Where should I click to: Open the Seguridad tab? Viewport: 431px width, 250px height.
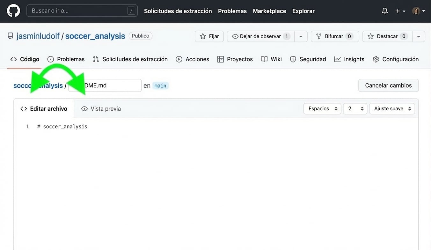tap(308, 59)
